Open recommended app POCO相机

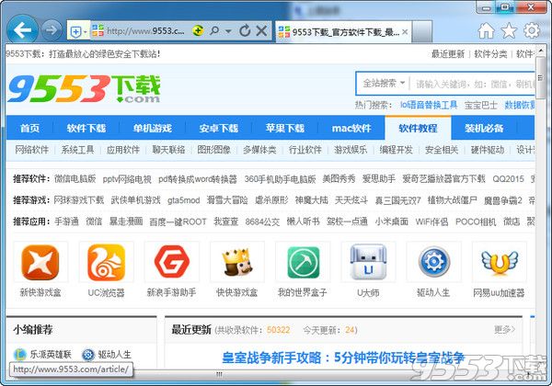(476, 221)
